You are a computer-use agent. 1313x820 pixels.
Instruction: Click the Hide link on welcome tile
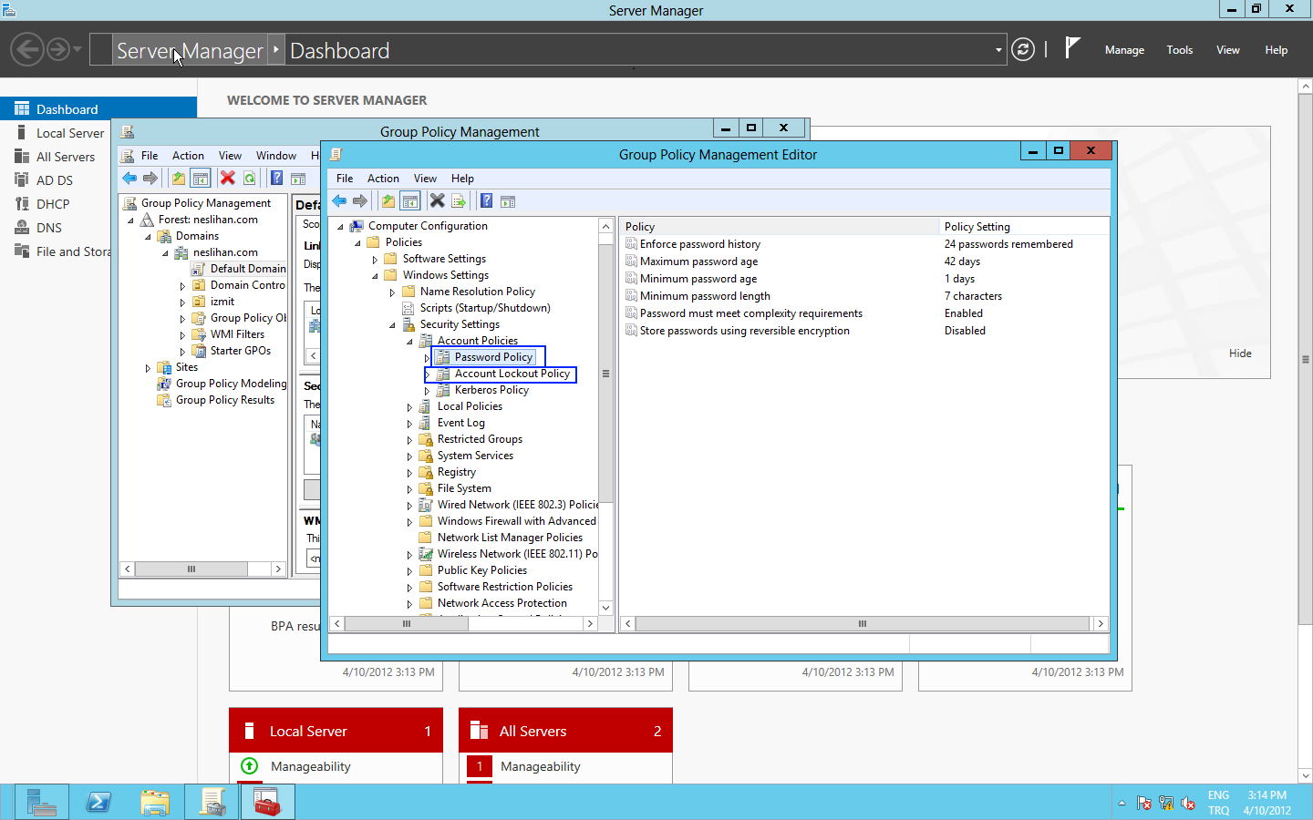point(1240,354)
